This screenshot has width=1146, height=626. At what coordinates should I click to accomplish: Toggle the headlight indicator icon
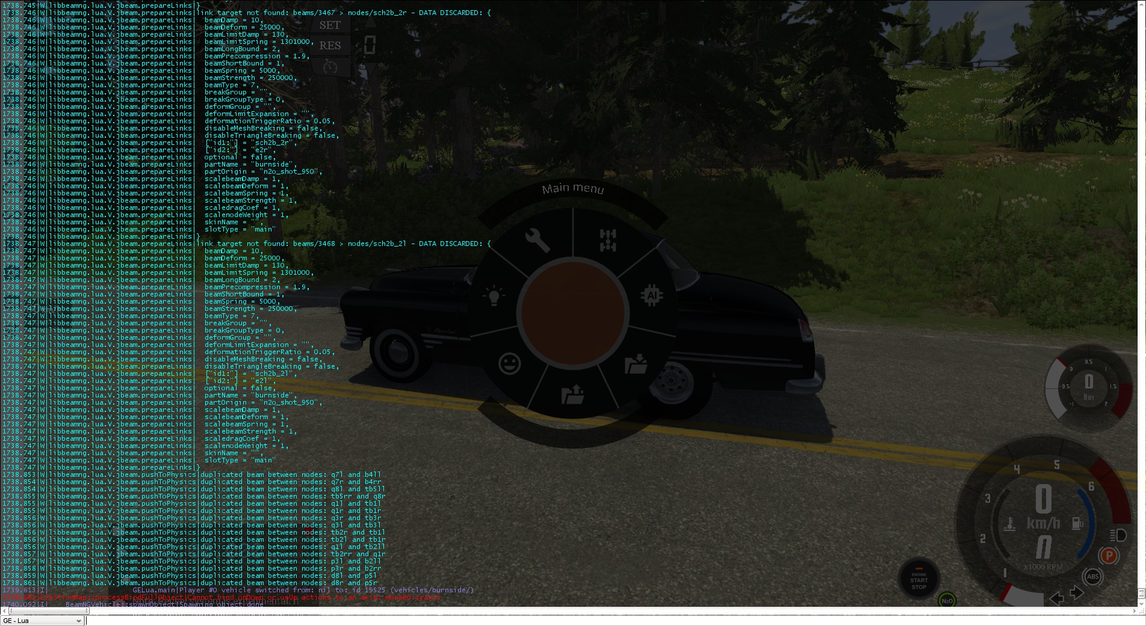(x=1118, y=535)
